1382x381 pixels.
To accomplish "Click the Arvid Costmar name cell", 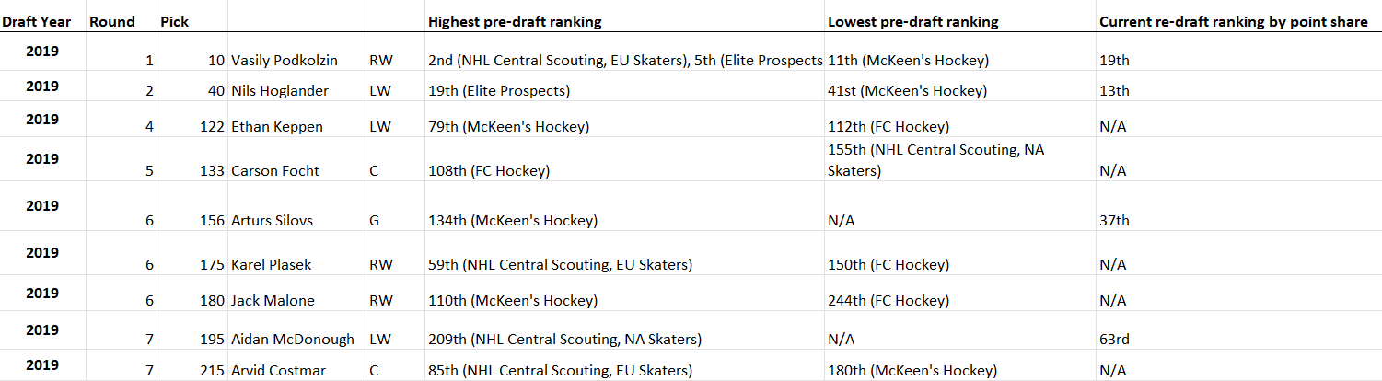I will coord(277,371).
